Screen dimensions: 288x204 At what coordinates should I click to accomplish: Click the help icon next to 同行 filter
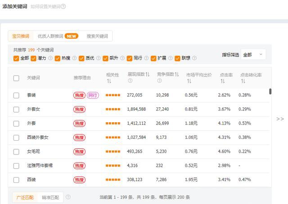point(146,58)
